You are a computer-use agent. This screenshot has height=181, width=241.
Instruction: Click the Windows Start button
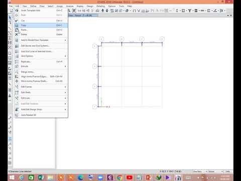click(x=12, y=177)
